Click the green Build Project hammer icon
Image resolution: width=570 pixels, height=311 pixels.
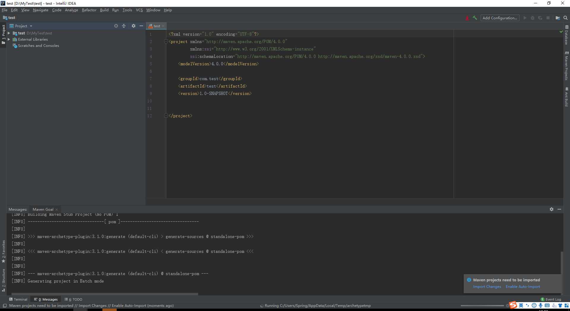click(475, 18)
